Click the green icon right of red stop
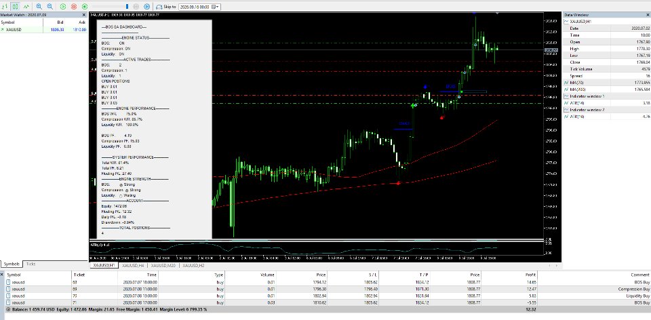This screenshot has height=320, width=651. [x=85, y=7]
